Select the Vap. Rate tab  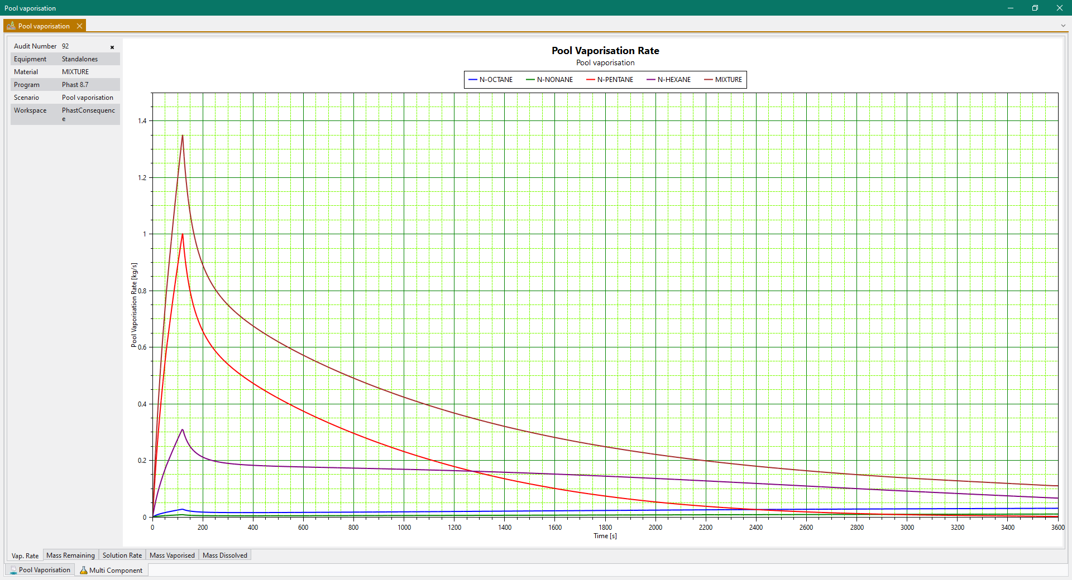[25, 556]
